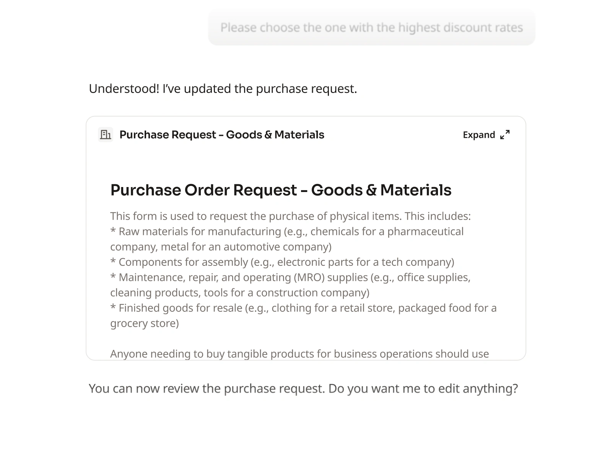The image size is (612, 459).
Task: Click the Expand label on the card
Action: point(479,135)
